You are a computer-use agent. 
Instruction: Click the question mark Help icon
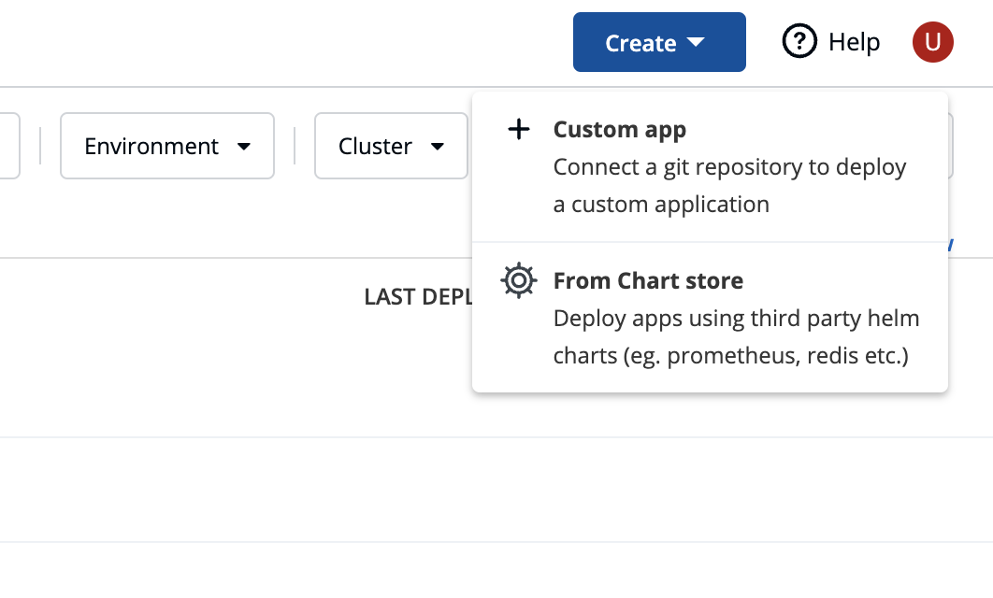pos(799,42)
